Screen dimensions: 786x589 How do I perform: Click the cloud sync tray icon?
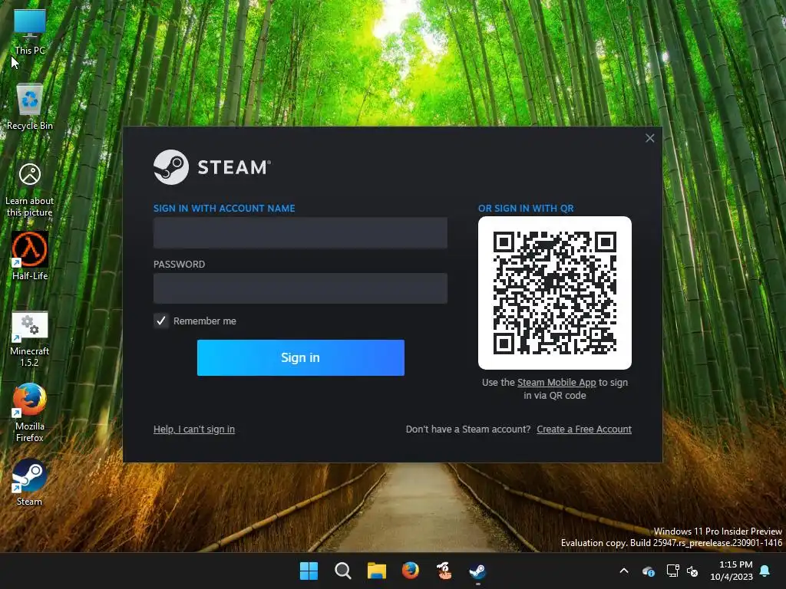648,571
